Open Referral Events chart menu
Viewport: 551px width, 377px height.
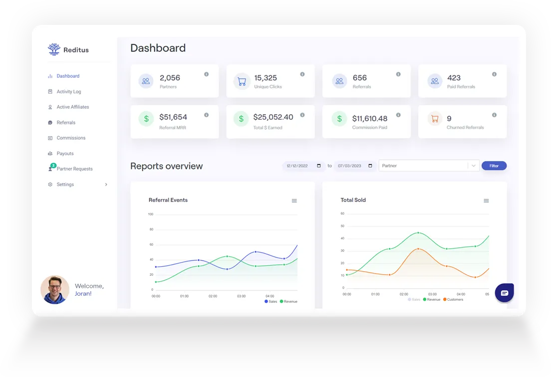click(x=294, y=201)
